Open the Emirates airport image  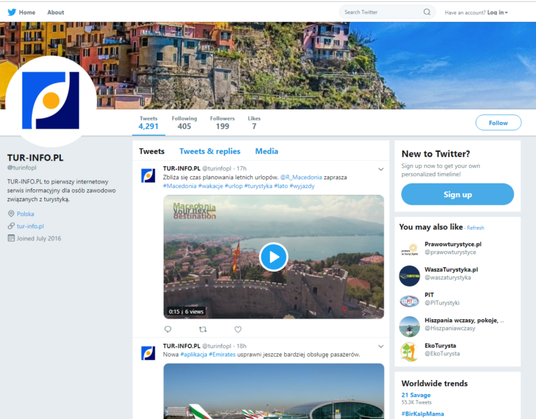[273, 391]
